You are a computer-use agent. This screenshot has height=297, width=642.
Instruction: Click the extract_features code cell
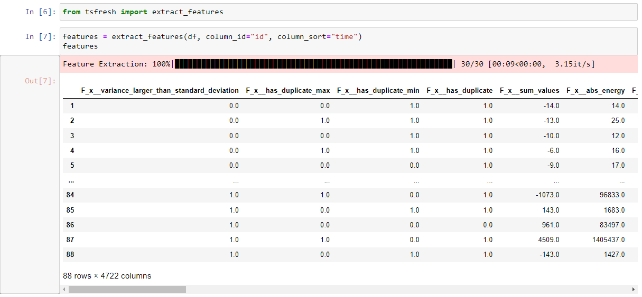pos(349,41)
